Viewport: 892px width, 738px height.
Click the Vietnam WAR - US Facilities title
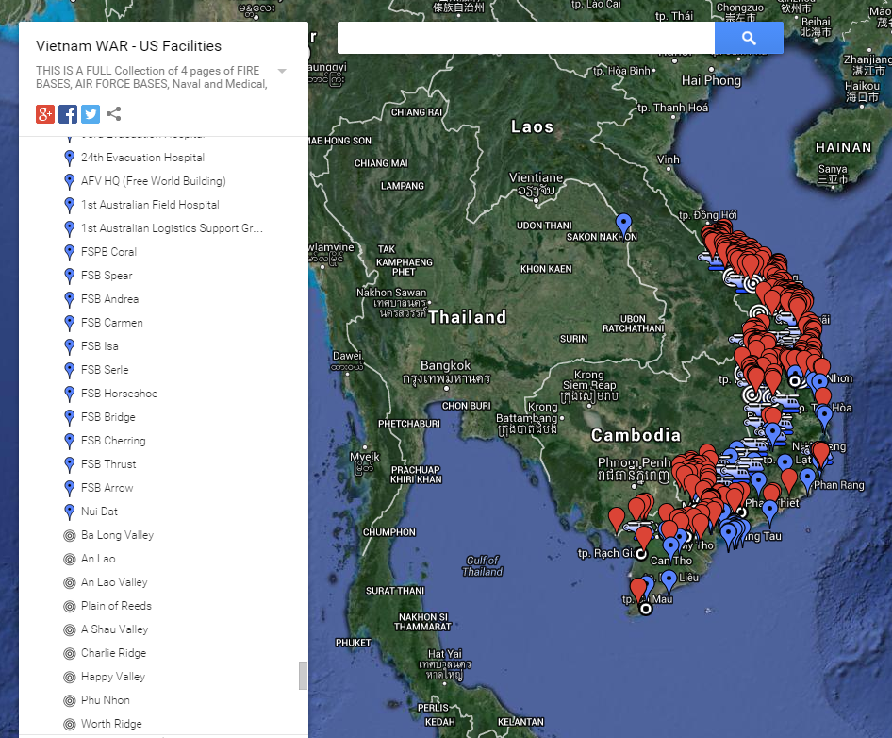pos(128,46)
